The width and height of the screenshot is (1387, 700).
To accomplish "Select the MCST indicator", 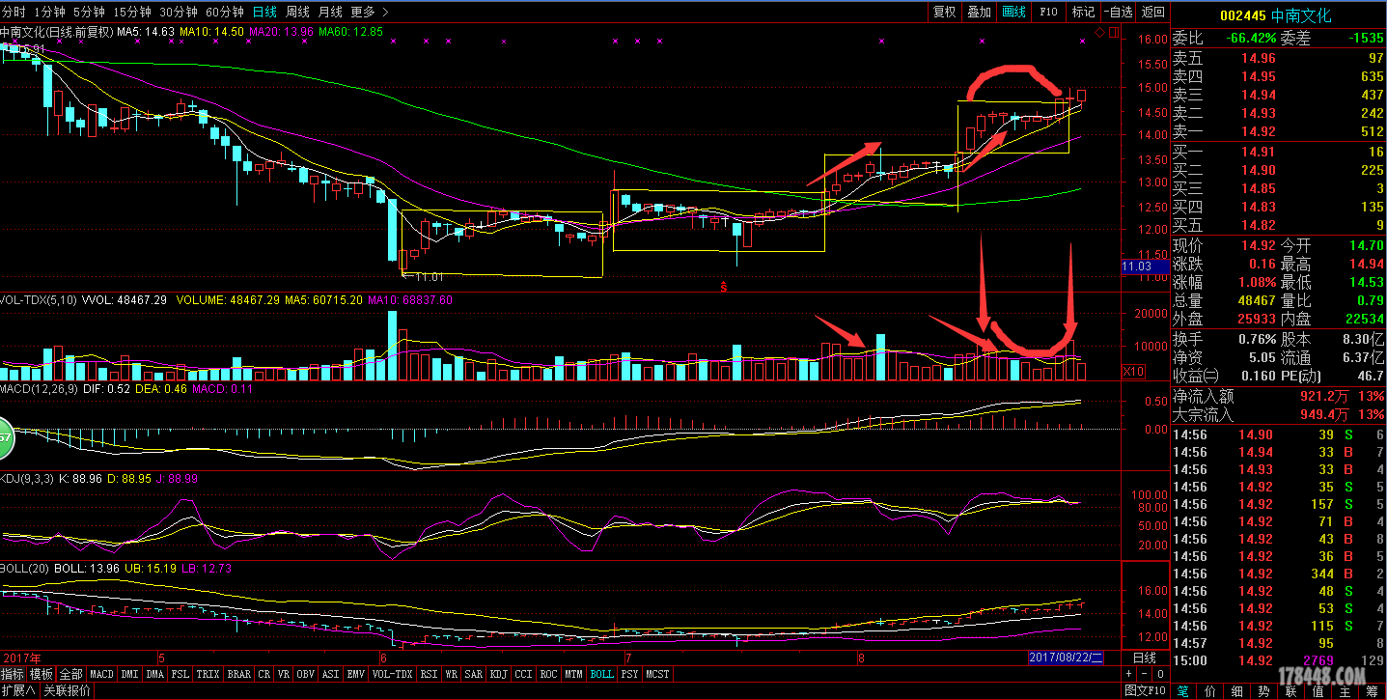I will click(657, 674).
